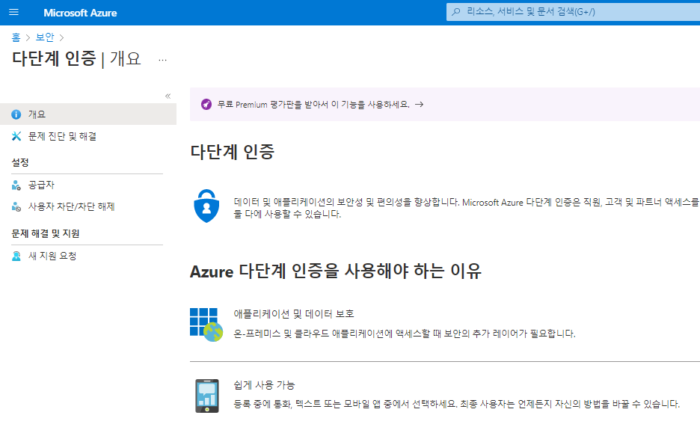
Task: Click the 설정 section header
Action: pyautogui.click(x=20, y=162)
